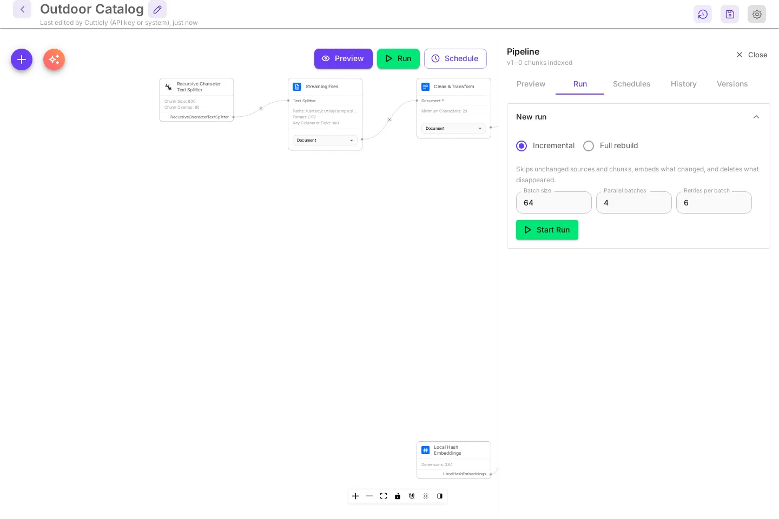Remove the connection between Text Splitter and Streaming Files
Viewport: 779px width, 519px height.
point(261,109)
